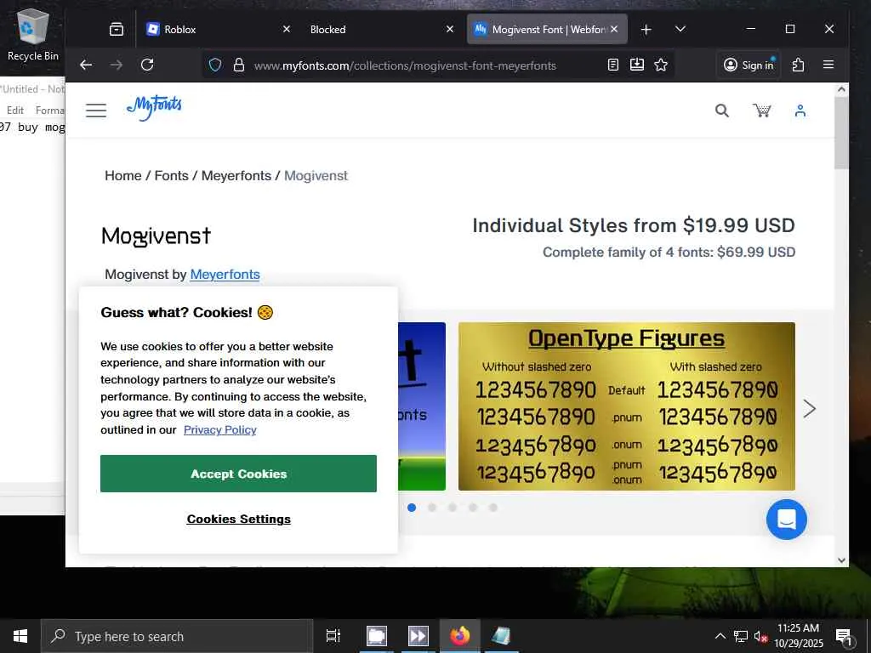Image resolution: width=871 pixels, height=653 pixels.
Task: Open the shopping cart icon
Action: coord(761,111)
